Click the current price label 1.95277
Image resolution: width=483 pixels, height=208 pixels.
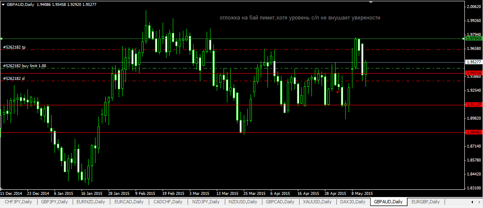point(474,62)
